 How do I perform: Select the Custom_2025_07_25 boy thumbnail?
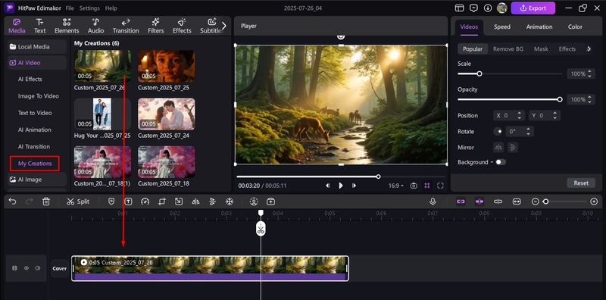pyautogui.click(x=166, y=66)
